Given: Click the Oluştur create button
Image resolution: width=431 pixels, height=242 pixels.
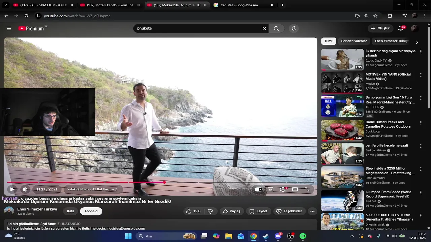Looking at the screenshot, I should [x=380, y=29].
